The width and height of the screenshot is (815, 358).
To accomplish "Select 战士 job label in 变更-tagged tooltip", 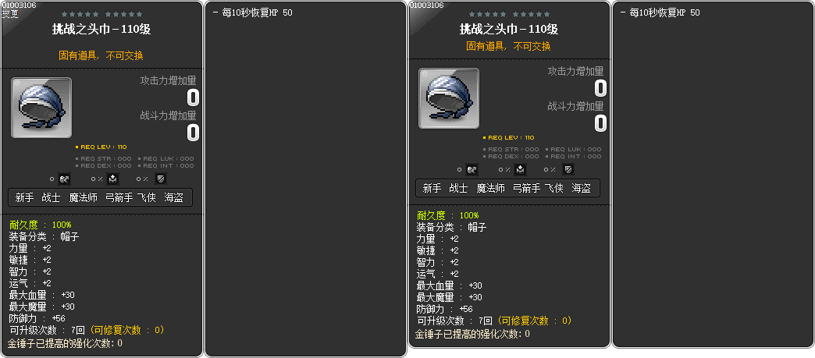I will [x=51, y=198].
